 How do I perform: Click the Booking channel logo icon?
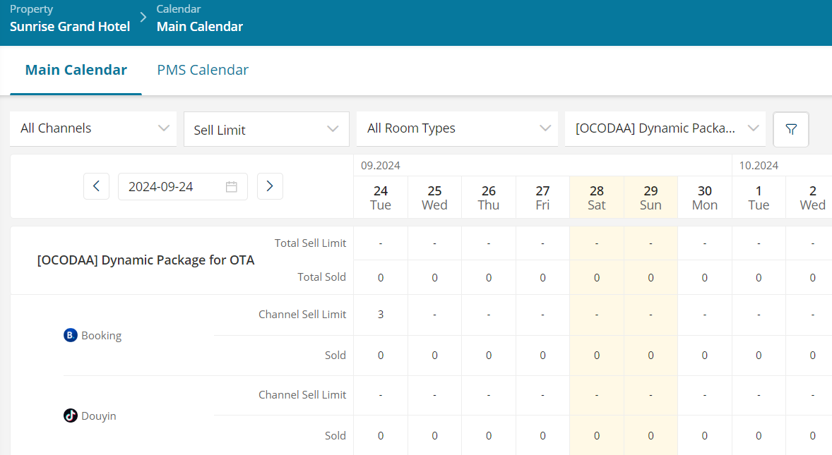click(70, 335)
